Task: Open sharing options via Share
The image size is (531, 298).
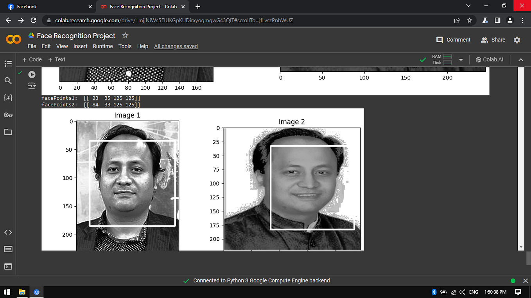Action: (x=493, y=40)
